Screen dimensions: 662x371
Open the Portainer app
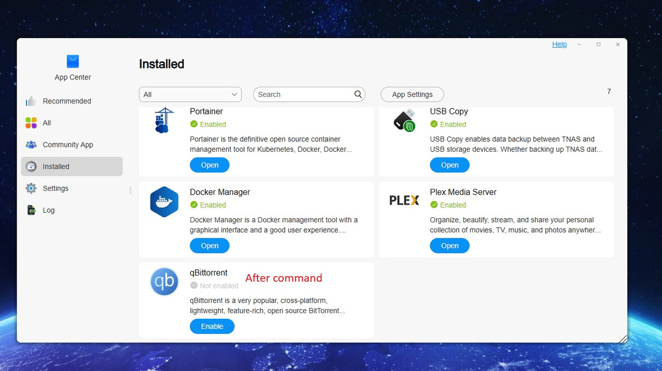tap(209, 165)
